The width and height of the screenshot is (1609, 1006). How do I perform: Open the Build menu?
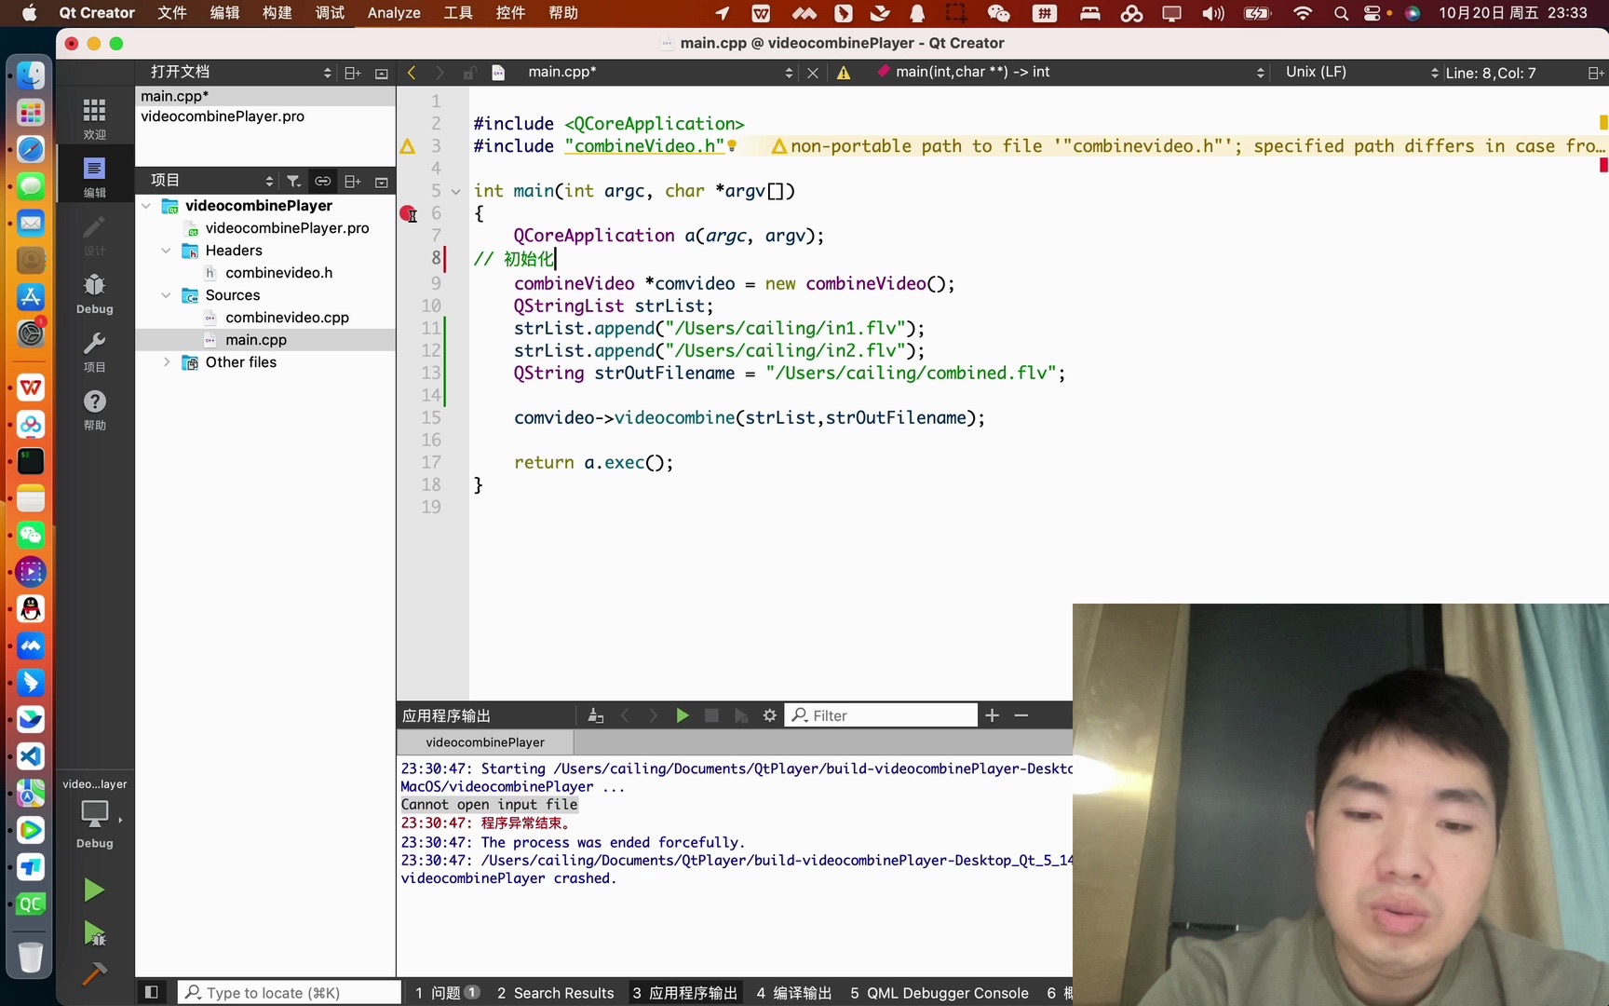point(277,13)
